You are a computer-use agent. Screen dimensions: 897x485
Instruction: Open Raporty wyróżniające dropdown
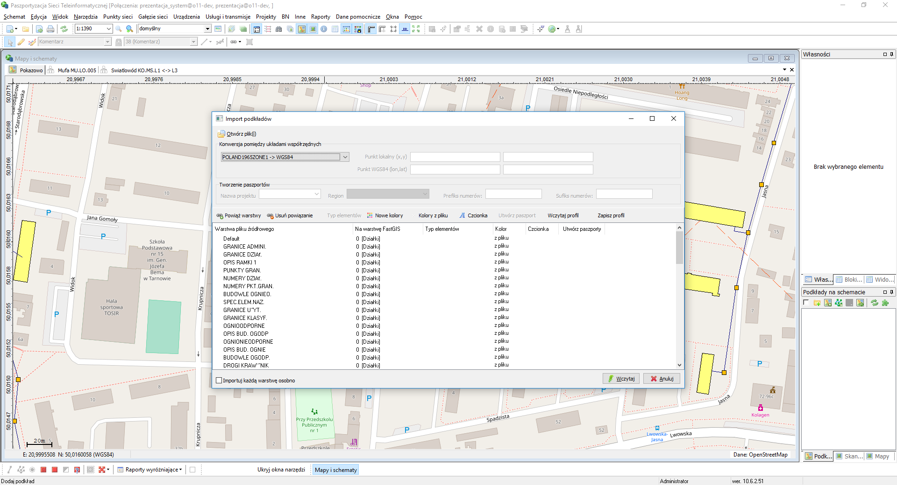[x=149, y=470]
